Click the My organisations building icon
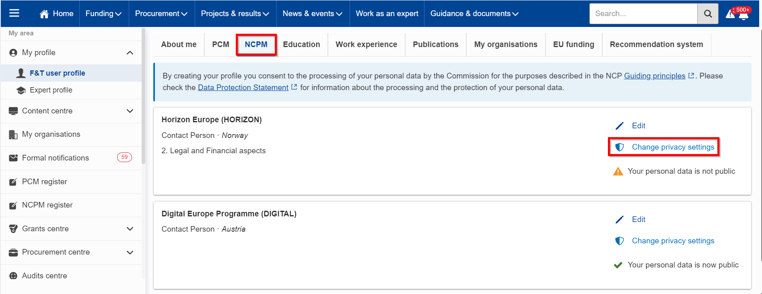 [13, 135]
